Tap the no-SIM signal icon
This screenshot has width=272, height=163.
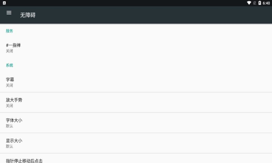pos(254,3)
